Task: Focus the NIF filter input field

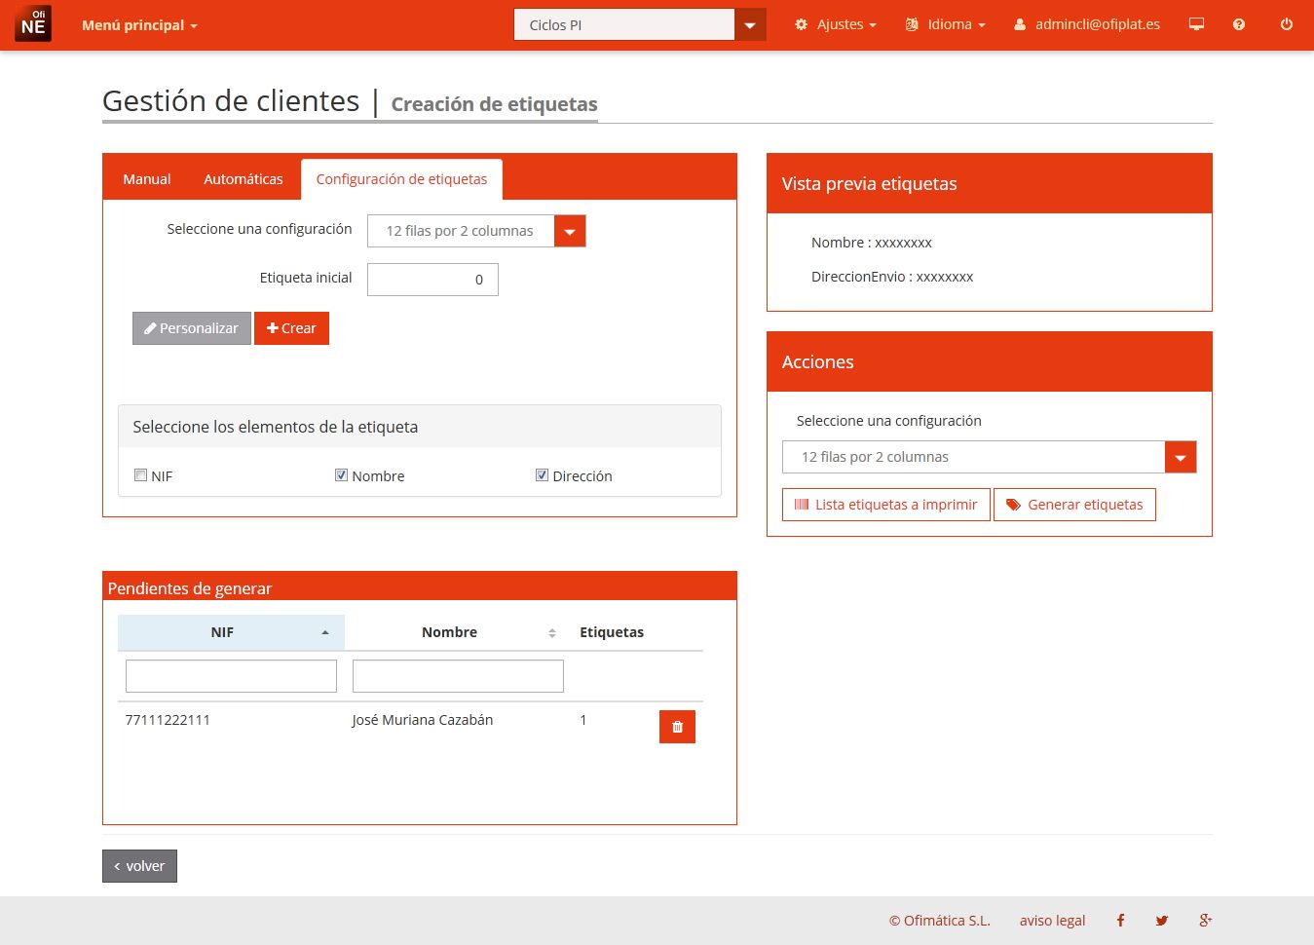Action: pyautogui.click(x=231, y=676)
